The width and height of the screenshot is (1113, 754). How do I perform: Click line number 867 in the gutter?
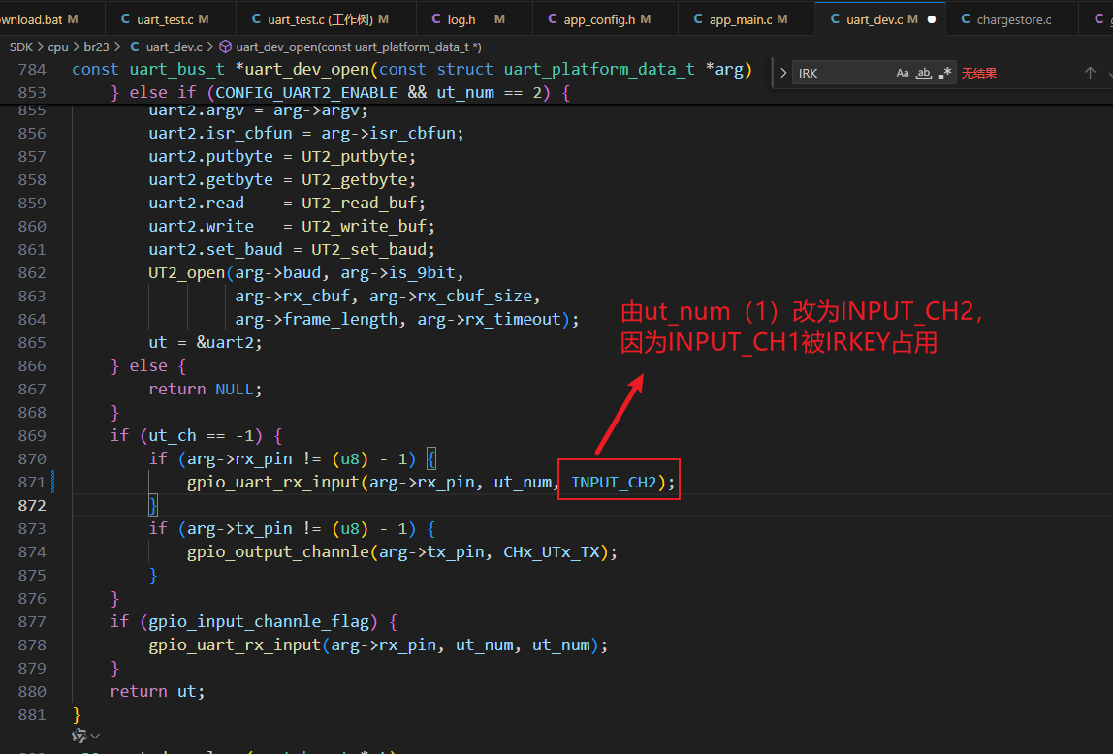[x=32, y=389]
